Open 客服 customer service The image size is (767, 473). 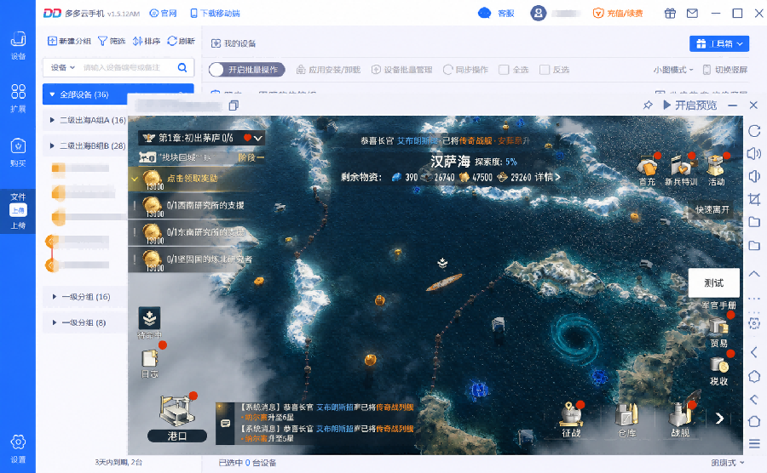496,13
